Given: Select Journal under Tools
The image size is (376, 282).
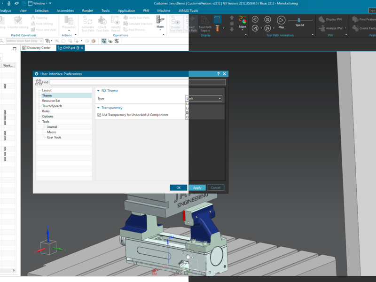Looking at the screenshot, I should tap(52, 127).
